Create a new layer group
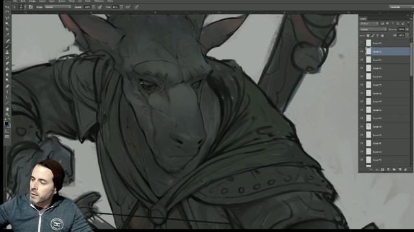Image resolution: width=414 pixels, height=232 pixels. pos(394,169)
